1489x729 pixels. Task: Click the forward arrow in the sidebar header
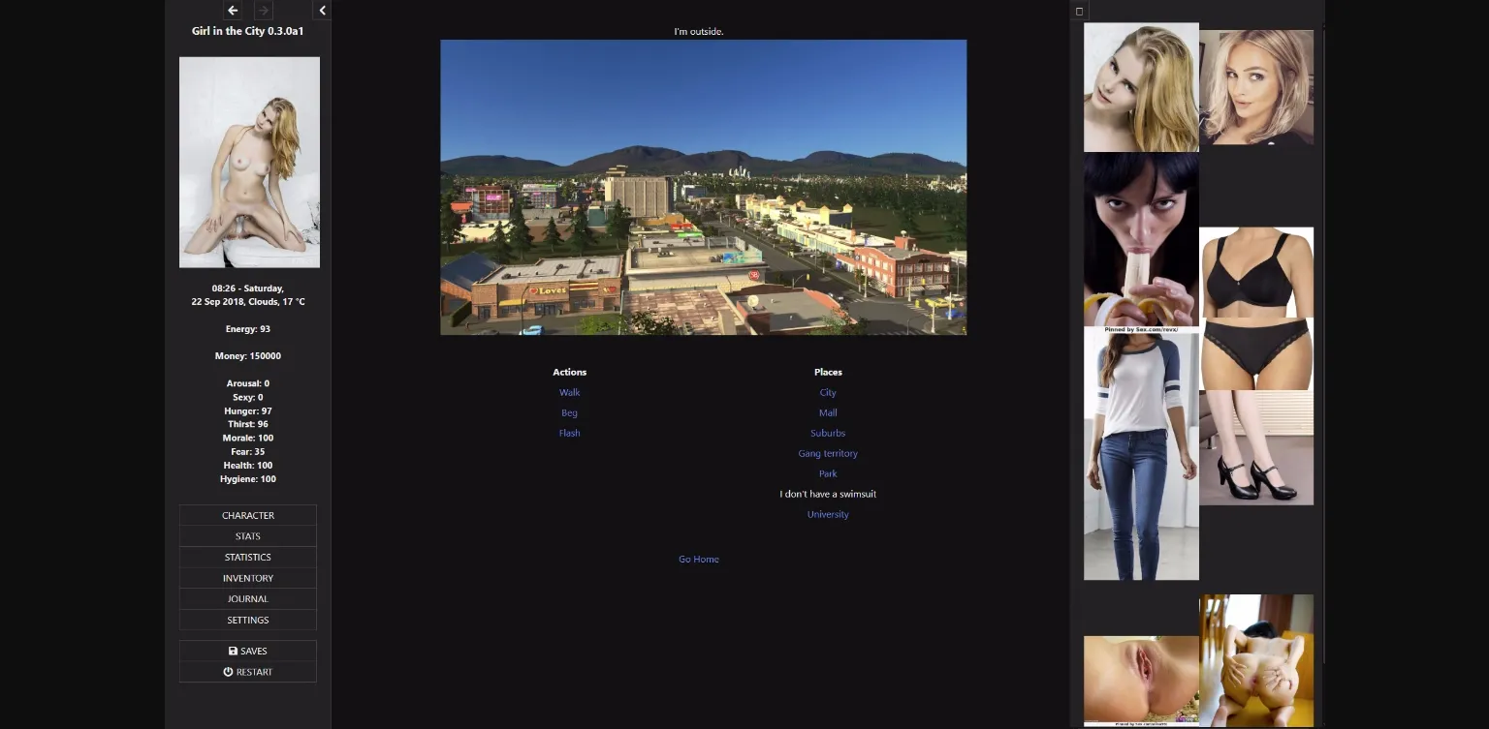pyautogui.click(x=263, y=11)
